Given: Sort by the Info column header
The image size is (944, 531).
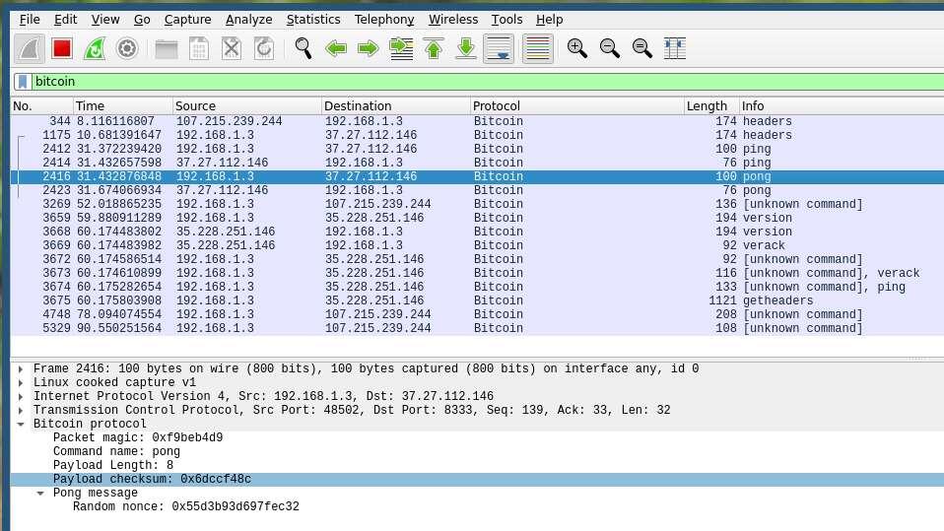Looking at the screenshot, I should coord(842,106).
